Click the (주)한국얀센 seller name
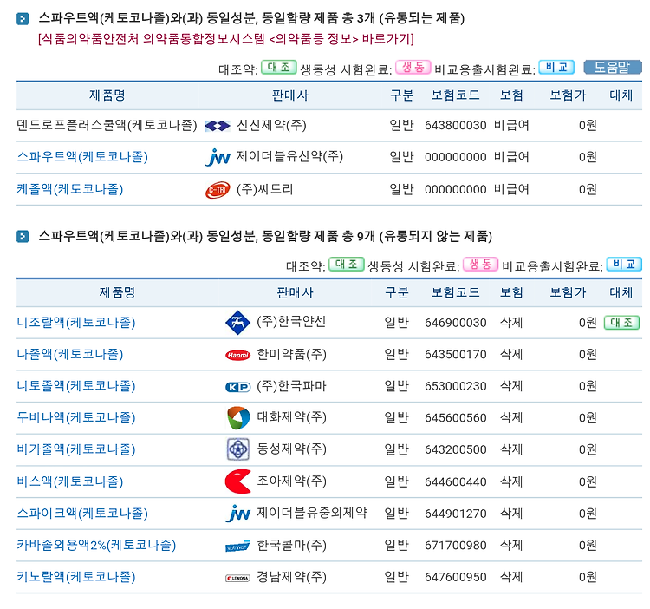The image size is (650, 609). pyautogui.click(x=291, y=322)
